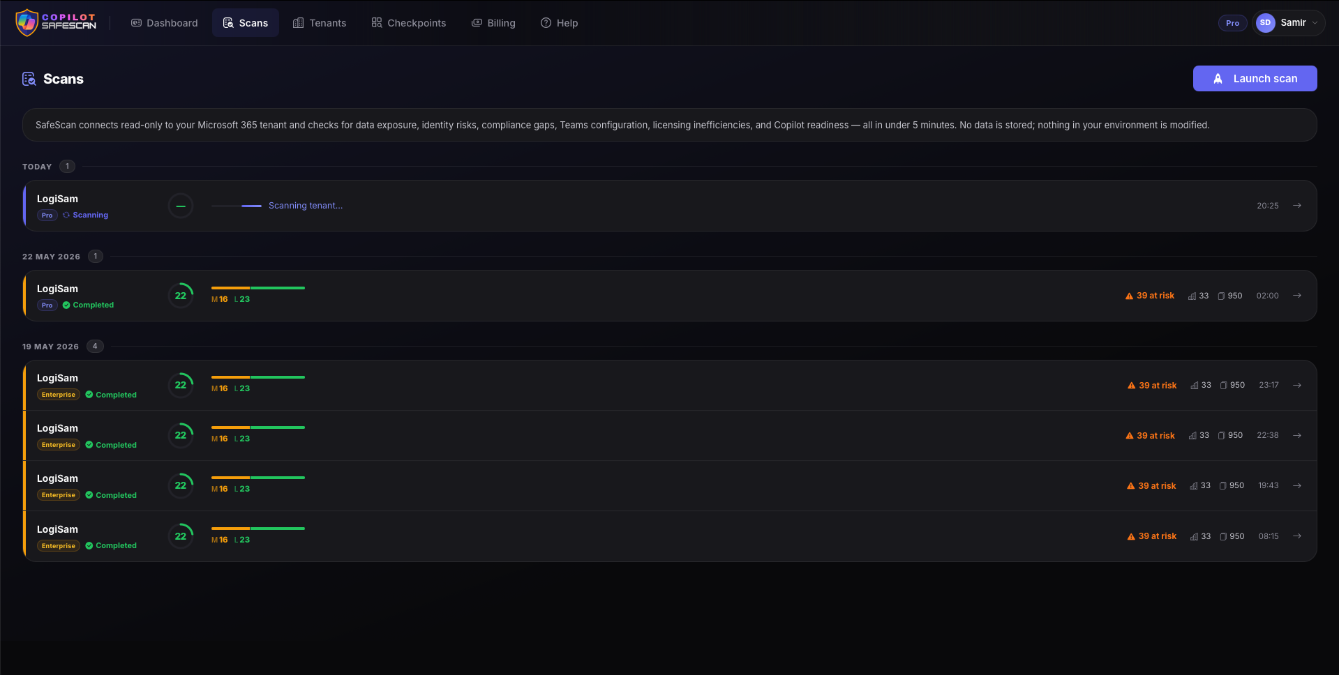Click the Pro plan badge beside the avatar
The width and height of the screenshot is (1339, 675).
tap(1233, 23)
